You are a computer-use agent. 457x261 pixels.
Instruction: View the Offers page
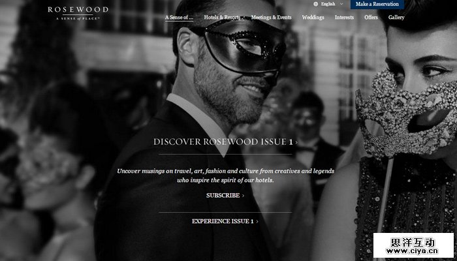click(x=371, y=18)
